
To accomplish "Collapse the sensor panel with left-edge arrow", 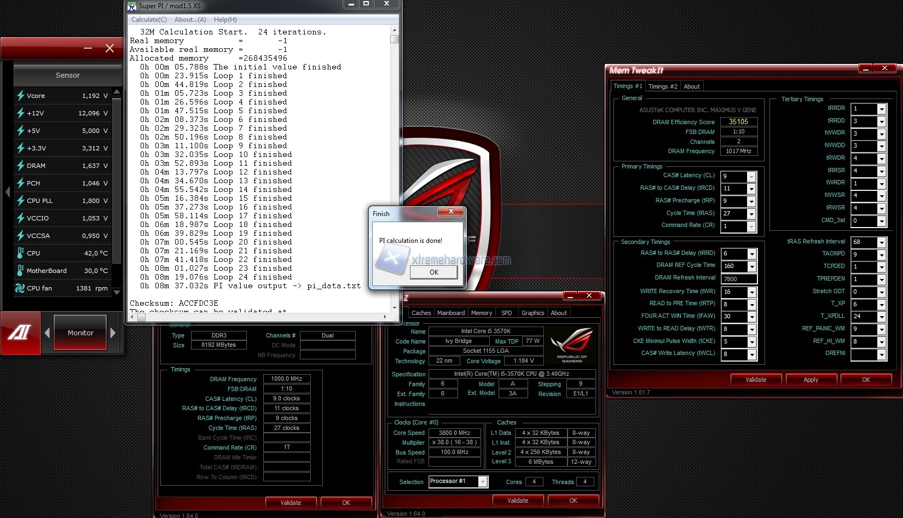I will point(8,191).
